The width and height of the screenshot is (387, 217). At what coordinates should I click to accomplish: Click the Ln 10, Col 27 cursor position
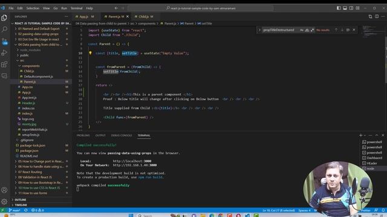[x=279, y=210]
